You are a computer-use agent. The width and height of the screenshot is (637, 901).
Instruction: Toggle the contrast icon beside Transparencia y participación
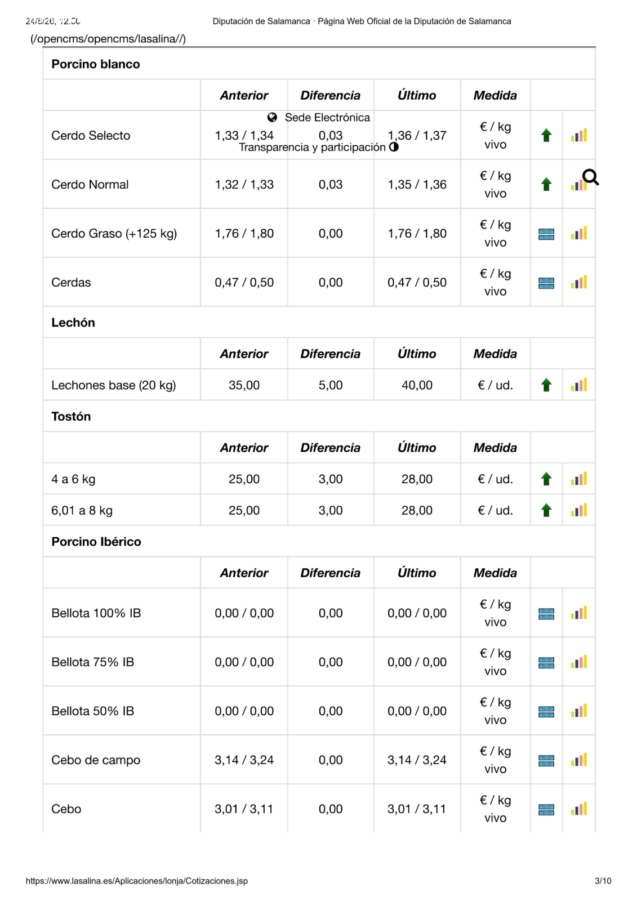coord(394,147)
